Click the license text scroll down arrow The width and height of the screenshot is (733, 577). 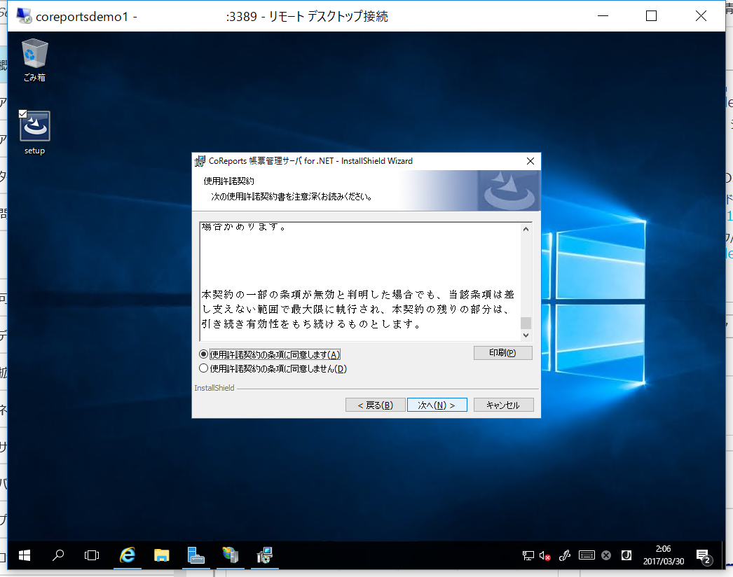(x=526, y=335)
